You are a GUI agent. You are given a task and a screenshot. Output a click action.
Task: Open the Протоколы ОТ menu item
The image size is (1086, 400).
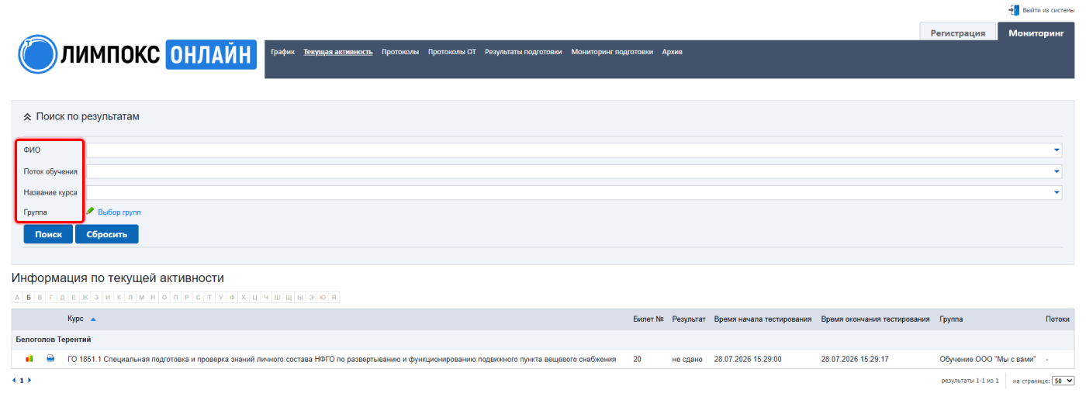[x=452, y=52]
